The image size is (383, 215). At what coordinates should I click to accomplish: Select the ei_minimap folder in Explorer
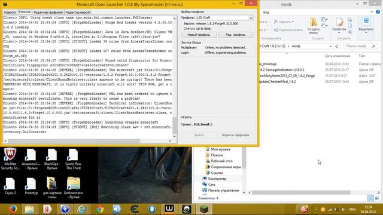268,64
